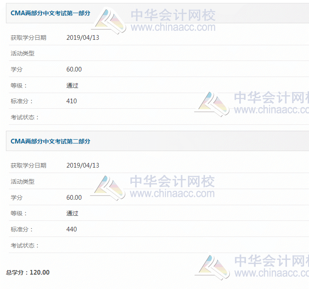Select the 60.00 学分 value in the first part
Screen dimensions: 309x289
[74, 69]
